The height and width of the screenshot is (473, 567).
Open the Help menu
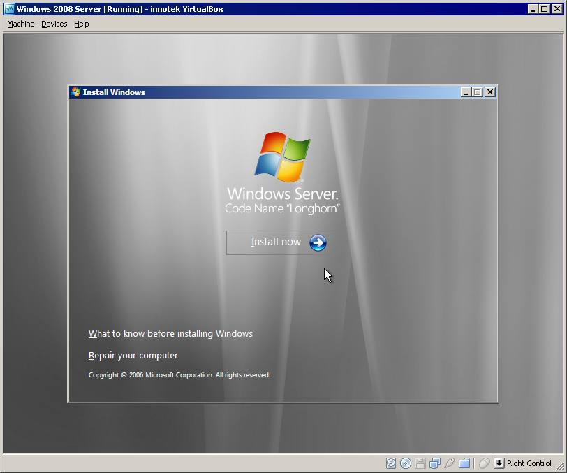click(82, 24)
